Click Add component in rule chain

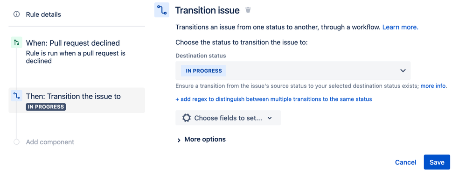point(50,142)
